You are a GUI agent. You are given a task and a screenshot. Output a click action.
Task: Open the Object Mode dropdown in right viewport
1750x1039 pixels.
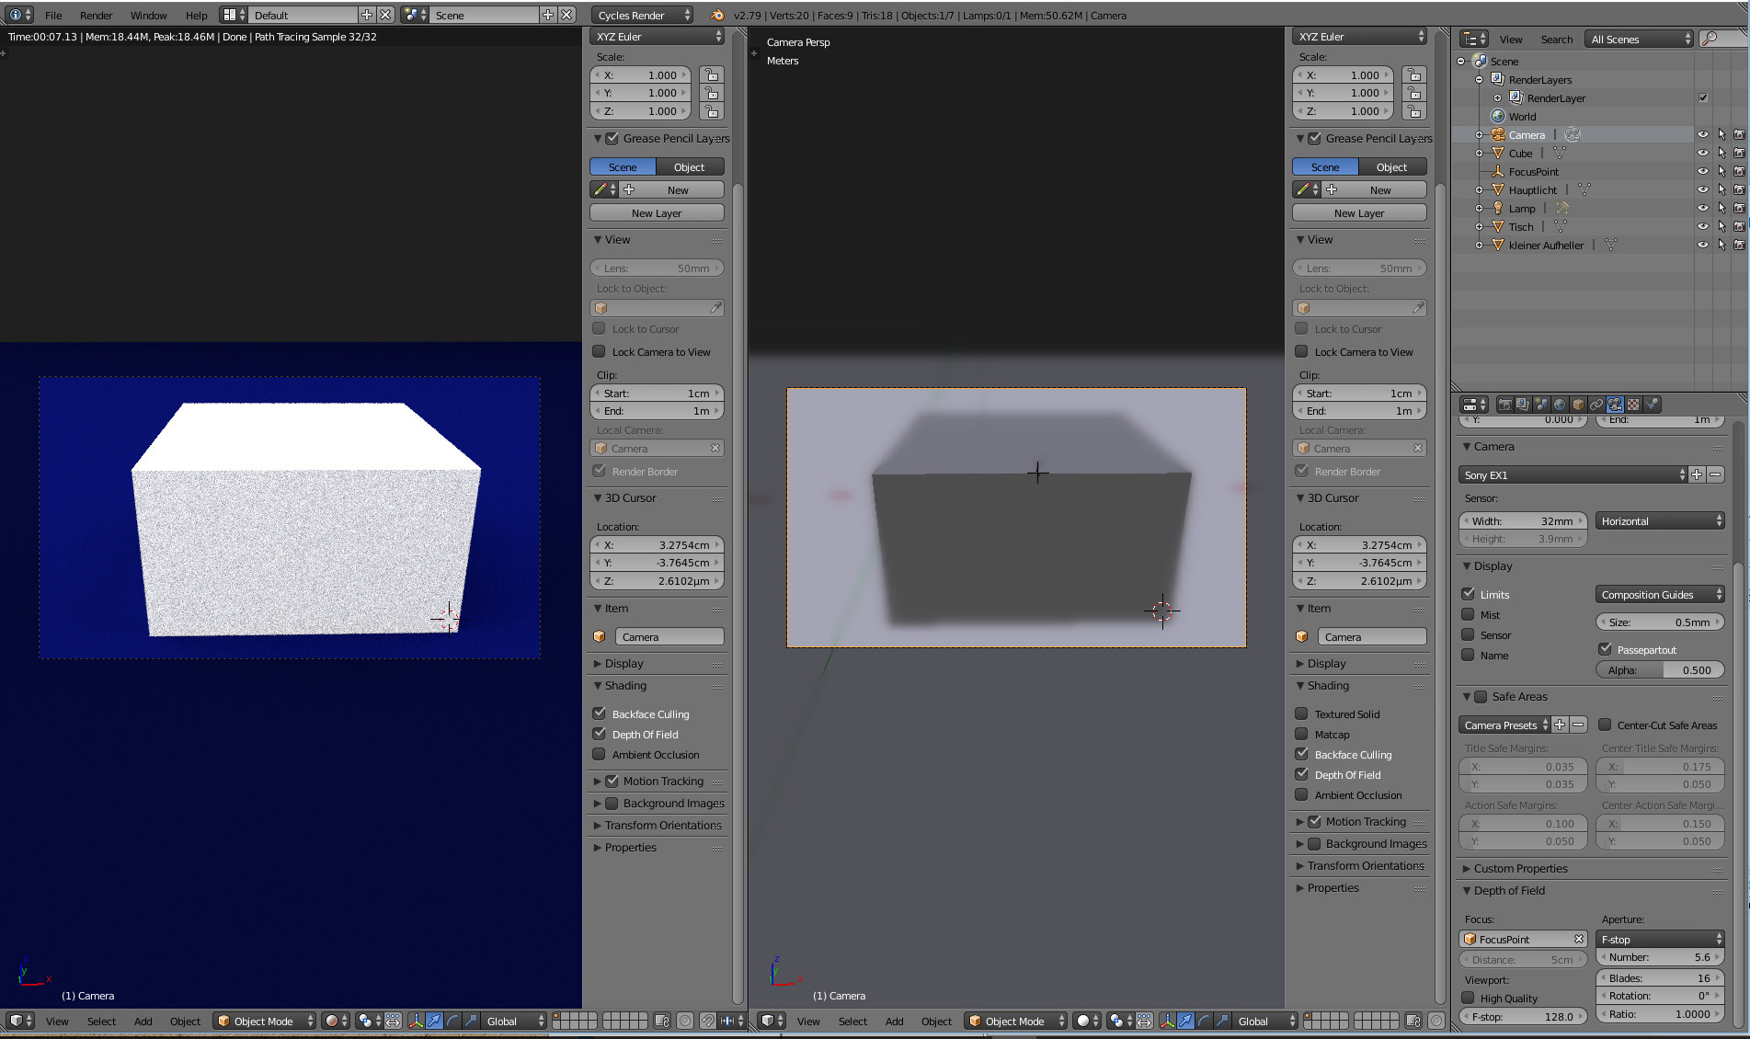click(1016, 1021)
